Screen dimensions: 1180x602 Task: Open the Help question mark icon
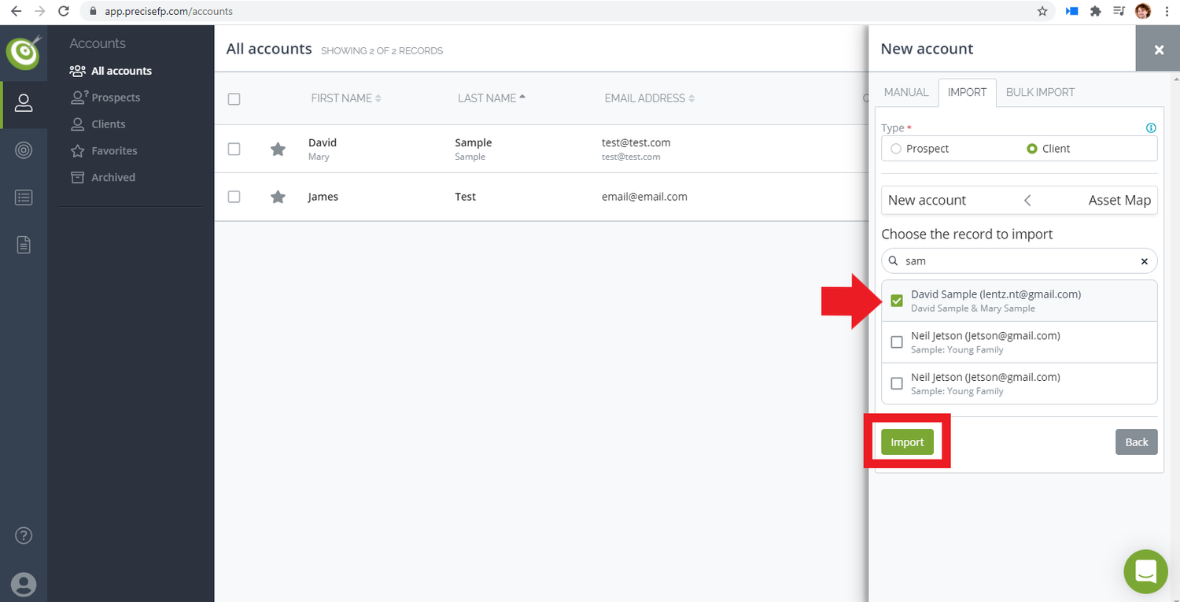pyautogui.click(x=24, y=535)
